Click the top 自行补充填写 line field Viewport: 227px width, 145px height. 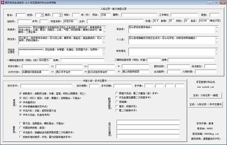pyautogui.click(x=148, y=122)
